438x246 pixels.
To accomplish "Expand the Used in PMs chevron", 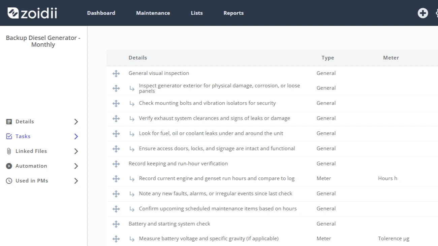I will [76, 181].
